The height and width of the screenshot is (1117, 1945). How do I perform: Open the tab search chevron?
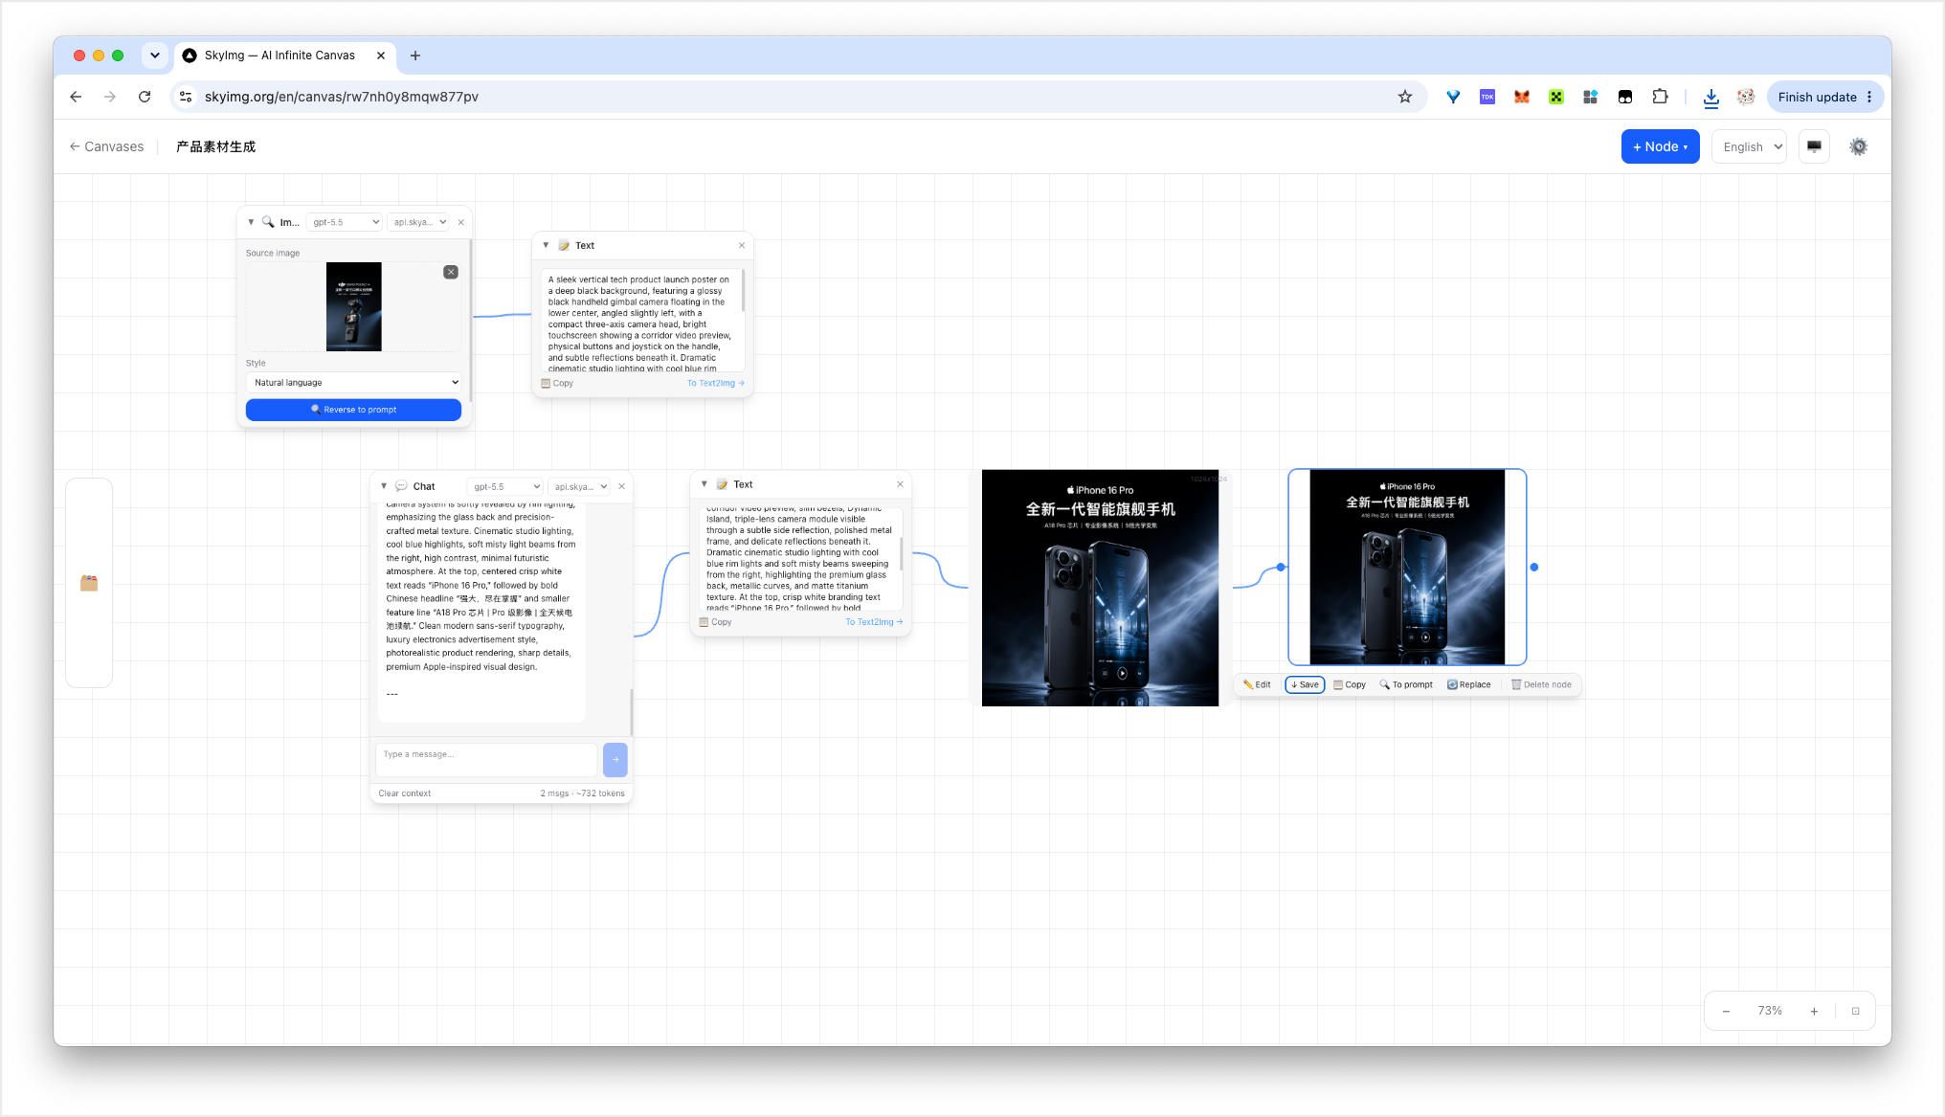pos(155,56)
